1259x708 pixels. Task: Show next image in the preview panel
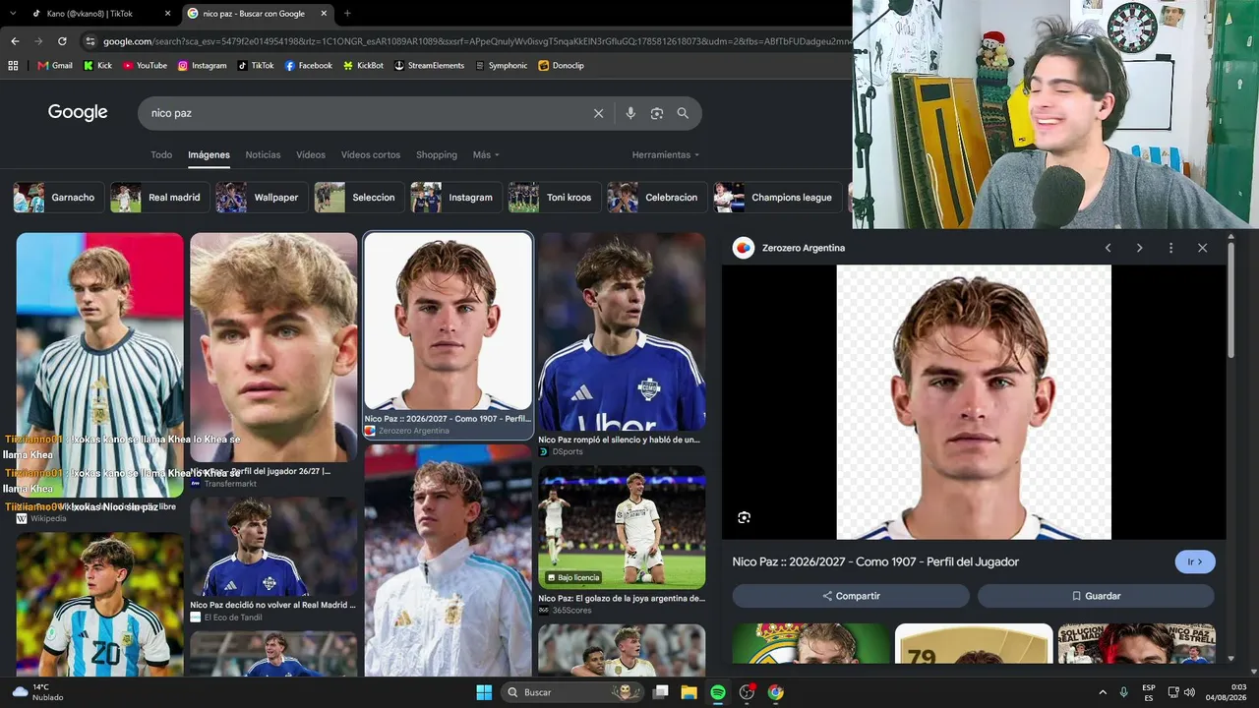(x=1140, y=248)
